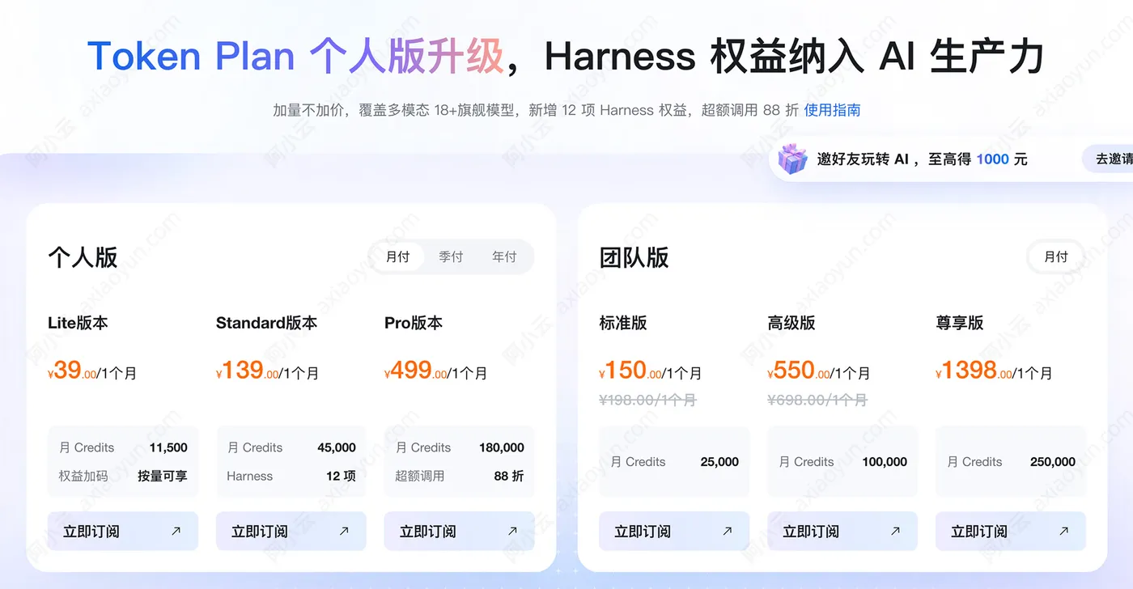Image resolution: width=1133 pixels, height=589 pixels.
Task: Subscribe to 尊享版 via 立即订阅
Action: [x=1011, y=532]
